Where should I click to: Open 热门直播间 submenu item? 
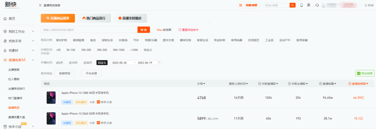(15, 98)
